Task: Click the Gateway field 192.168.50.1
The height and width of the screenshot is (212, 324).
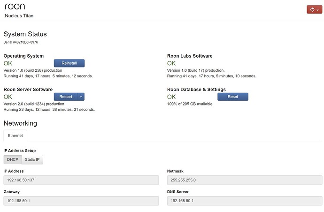Action: (81, 201)
